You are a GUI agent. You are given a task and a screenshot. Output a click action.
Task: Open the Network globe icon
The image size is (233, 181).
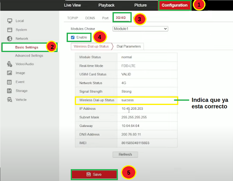10,39
